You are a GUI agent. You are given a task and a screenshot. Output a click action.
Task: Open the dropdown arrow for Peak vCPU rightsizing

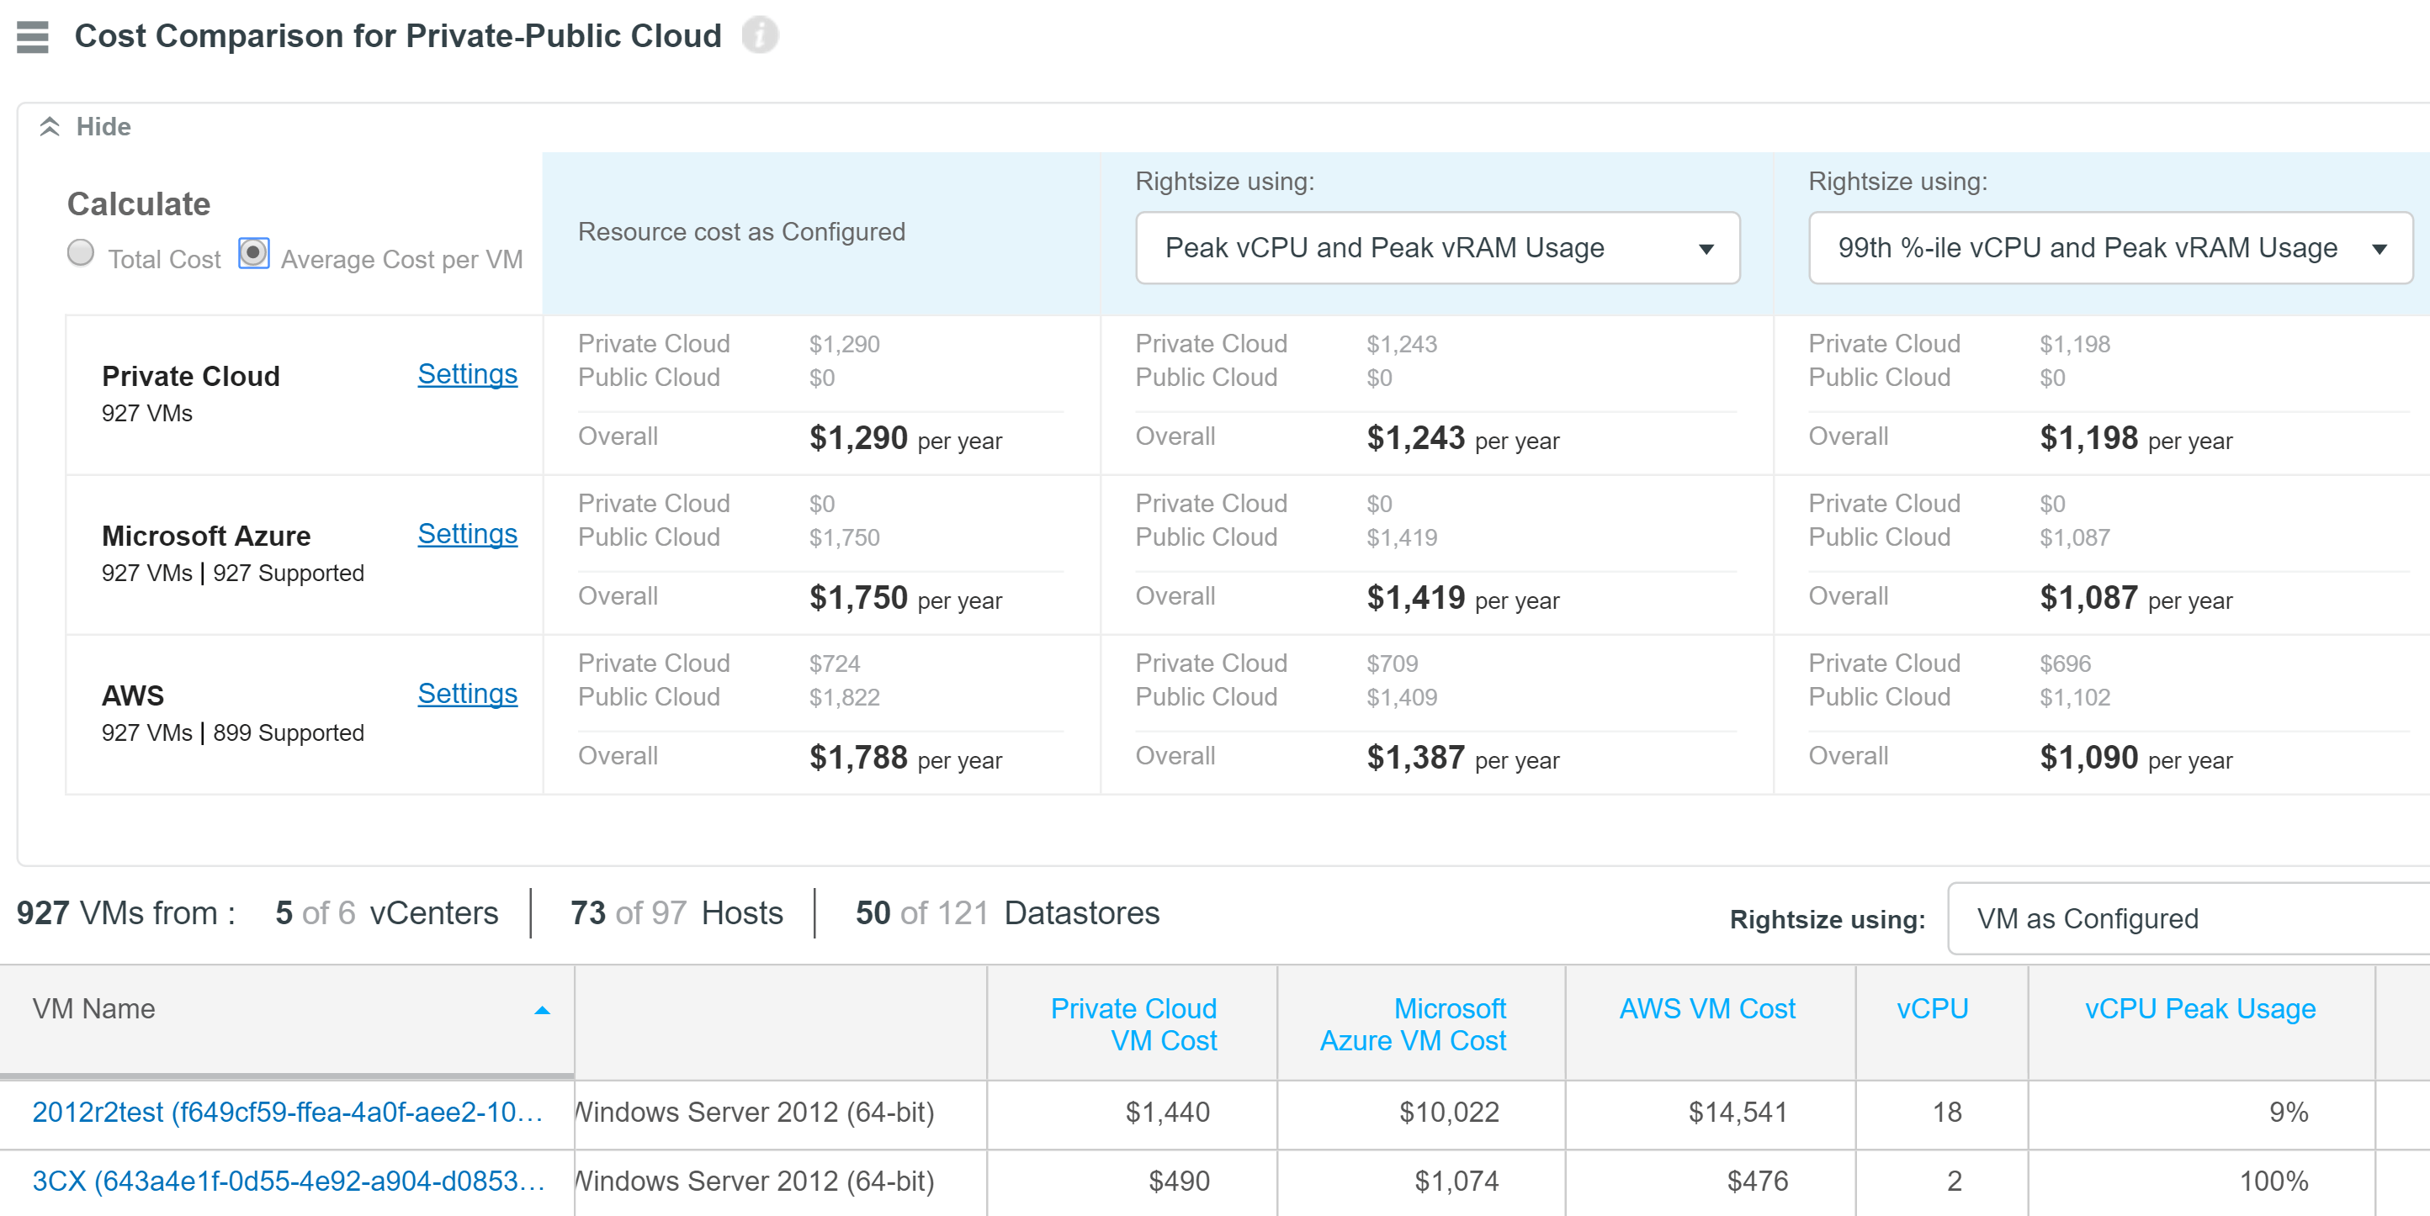pos(1707,248)
